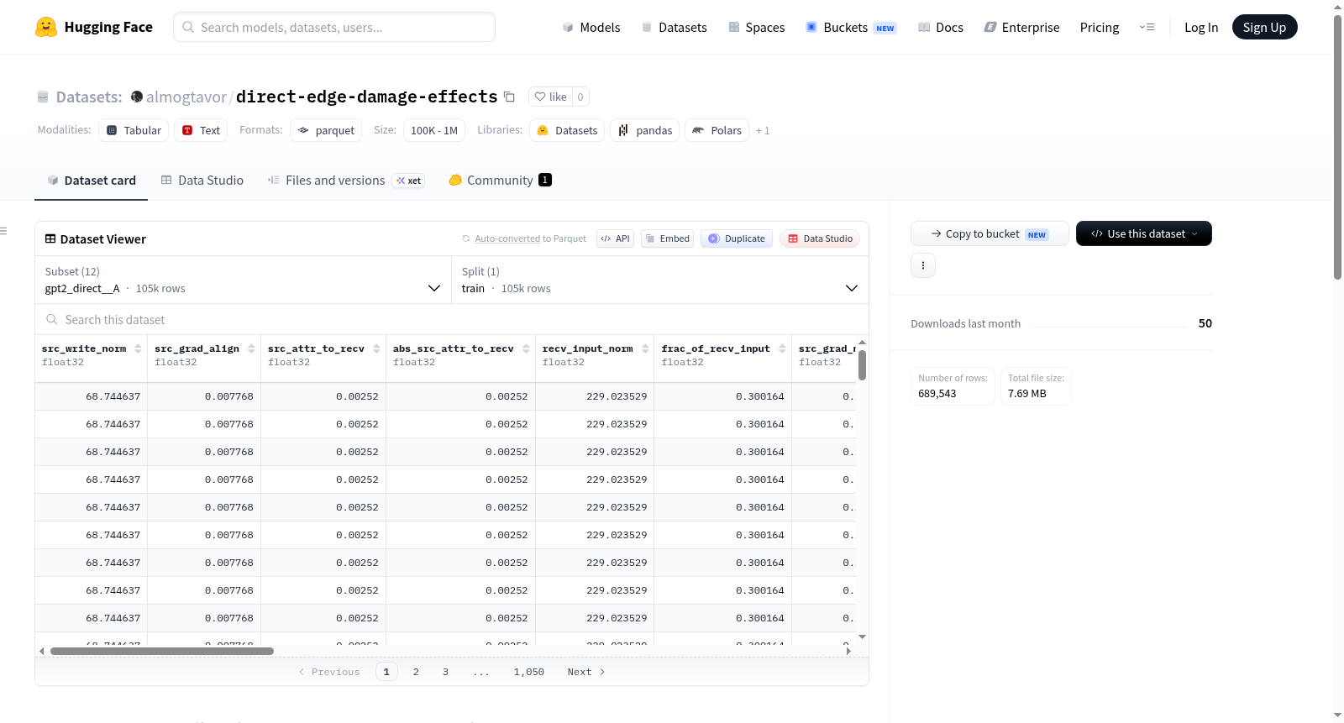This screenshot has width=1344, height=723.
Task: Focus the Search this dataset field
Action: click(452, 319)
